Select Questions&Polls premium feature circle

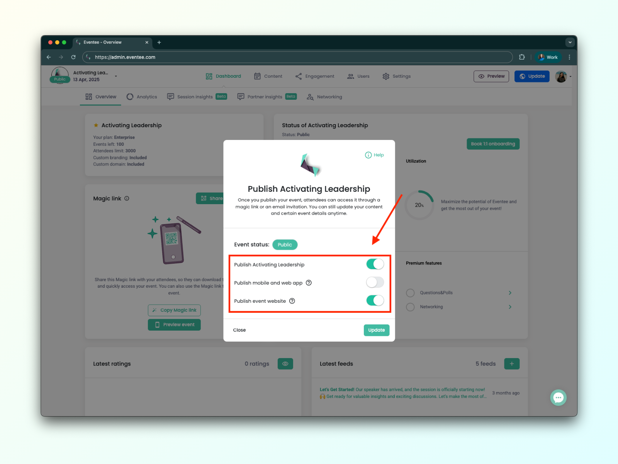(x=410, y=293)
